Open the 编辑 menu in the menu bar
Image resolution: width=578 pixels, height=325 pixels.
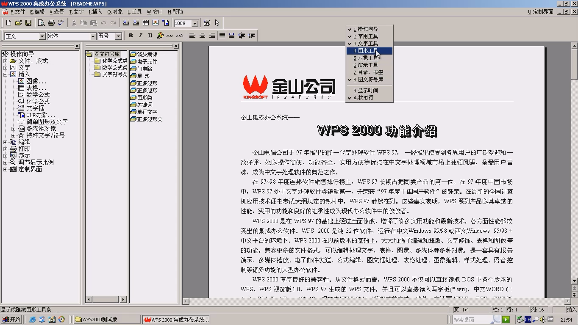[x=37, y=12]
